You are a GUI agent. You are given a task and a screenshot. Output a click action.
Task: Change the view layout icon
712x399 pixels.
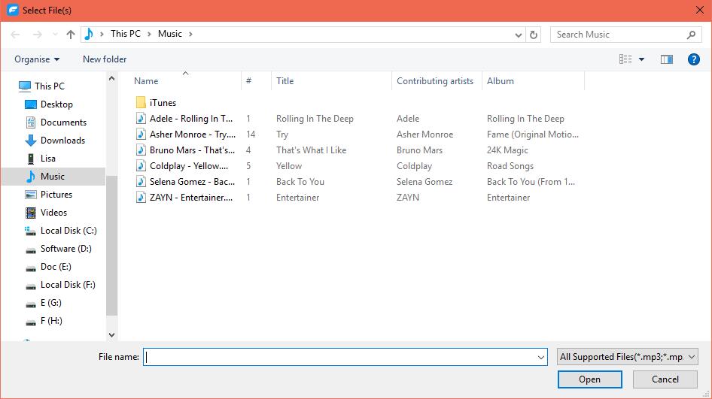click(625, 59)
